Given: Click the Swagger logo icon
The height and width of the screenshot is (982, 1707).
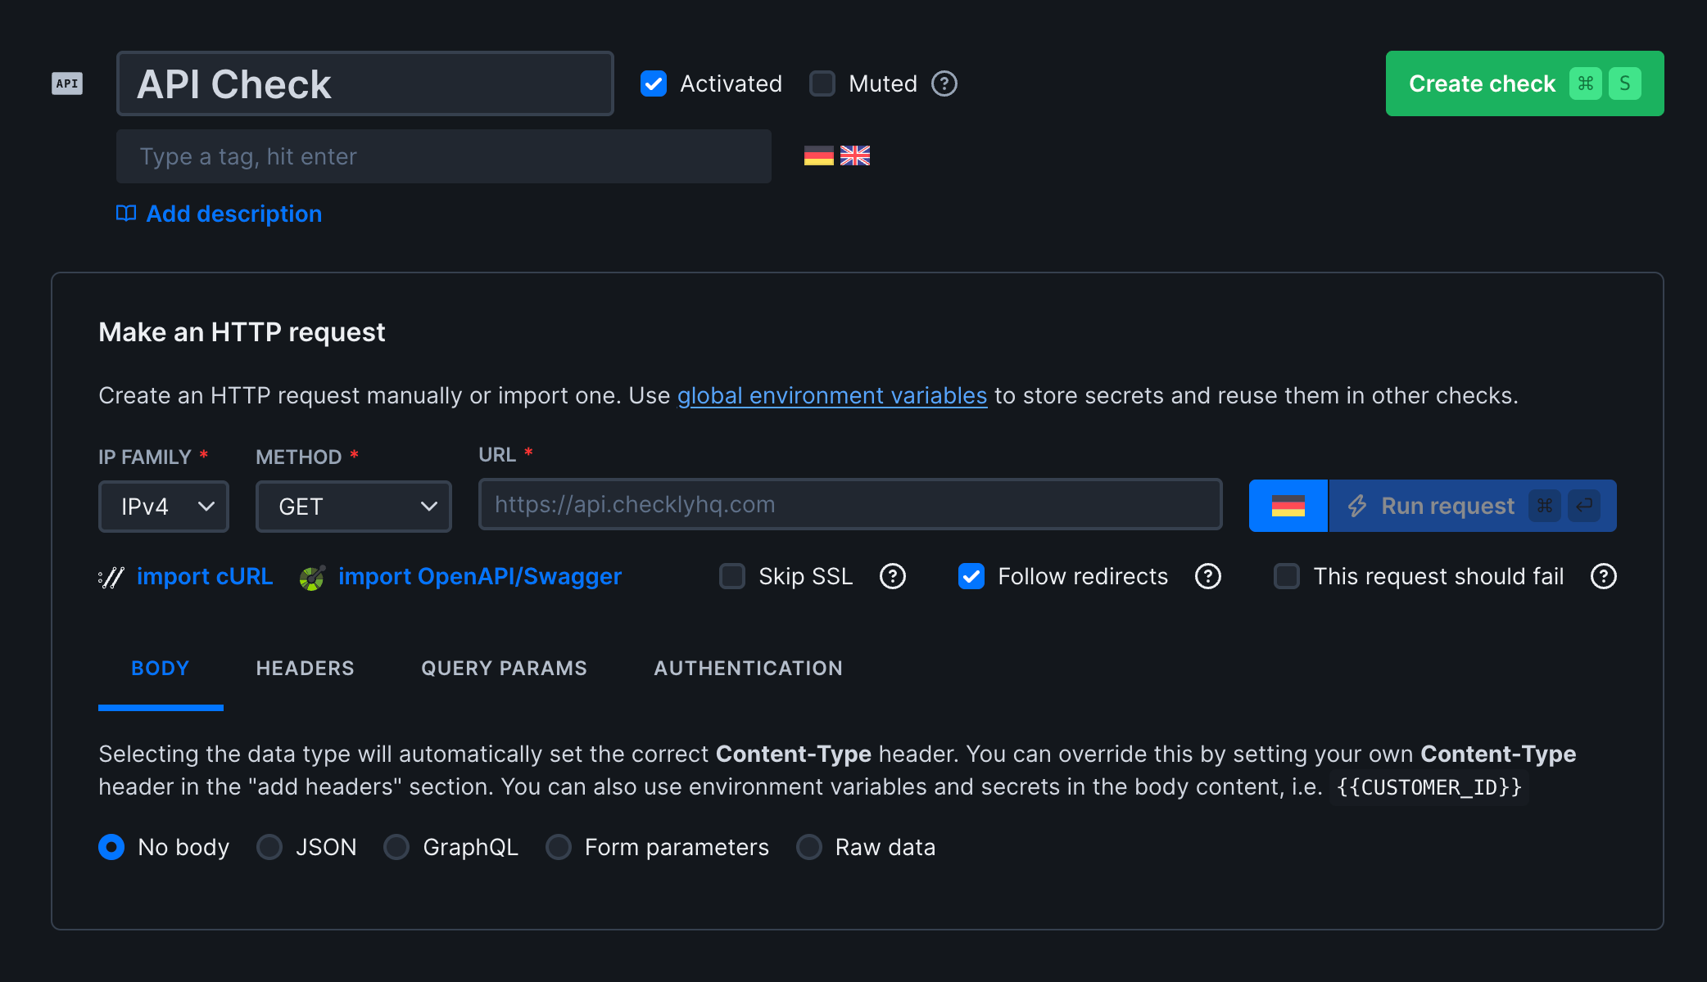Looking at the screenshot, I should coord(312,578).
